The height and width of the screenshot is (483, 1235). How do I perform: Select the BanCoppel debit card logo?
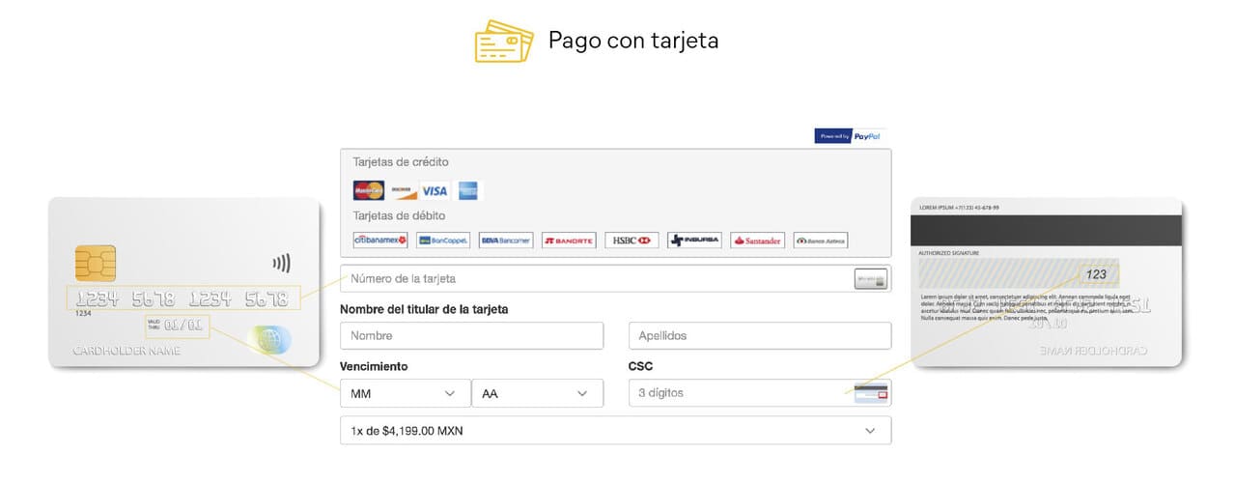[x=443, y=240]
